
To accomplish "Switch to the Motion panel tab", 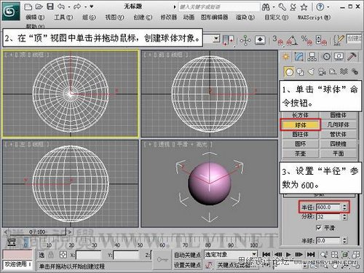I will 327,57.
